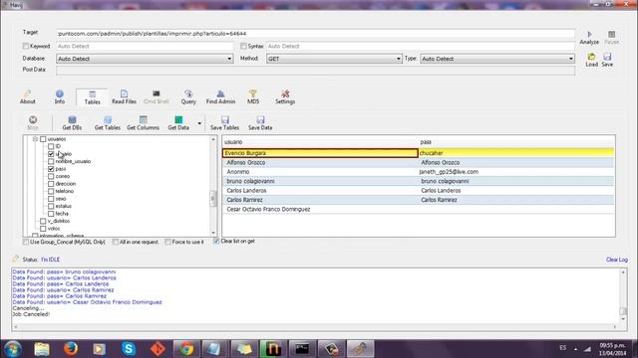The height and width of the screenshot is (358, 638).
Task: Uncheck the usuario column checkbox
Action: pyautogui.click(x=51, y=154)
